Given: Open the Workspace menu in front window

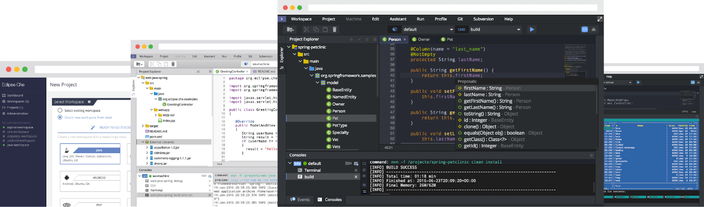Looking at the screenshot, I should tap(301, 19).
